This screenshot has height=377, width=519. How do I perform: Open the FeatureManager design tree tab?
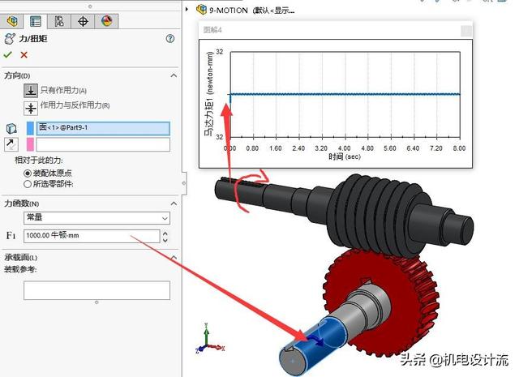pyautogui.click(x=12, y=21)
